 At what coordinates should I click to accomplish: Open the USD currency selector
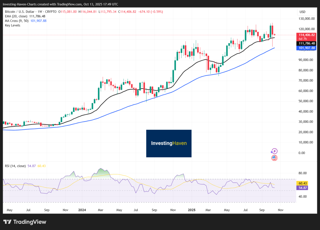(302, 12)
